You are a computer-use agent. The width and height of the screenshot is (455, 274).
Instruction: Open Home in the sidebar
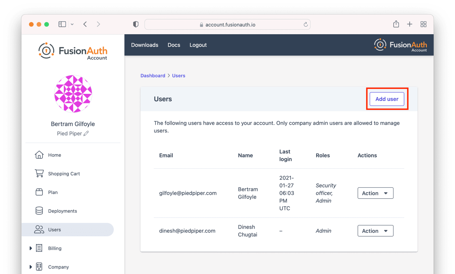pos(54,155)
